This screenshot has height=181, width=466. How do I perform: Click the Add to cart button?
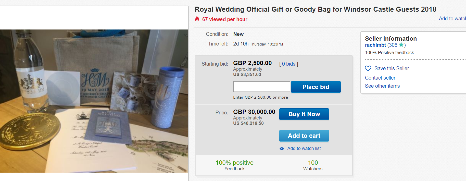304,136
